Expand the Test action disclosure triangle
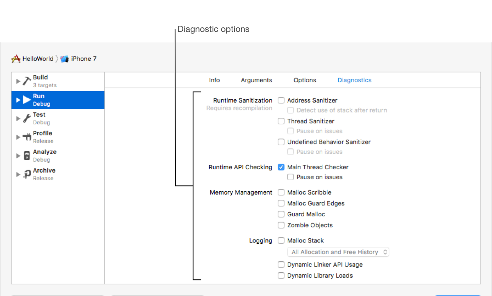 point(18,119)
